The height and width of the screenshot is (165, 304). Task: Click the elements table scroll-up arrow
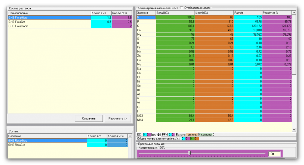(294, 13)
